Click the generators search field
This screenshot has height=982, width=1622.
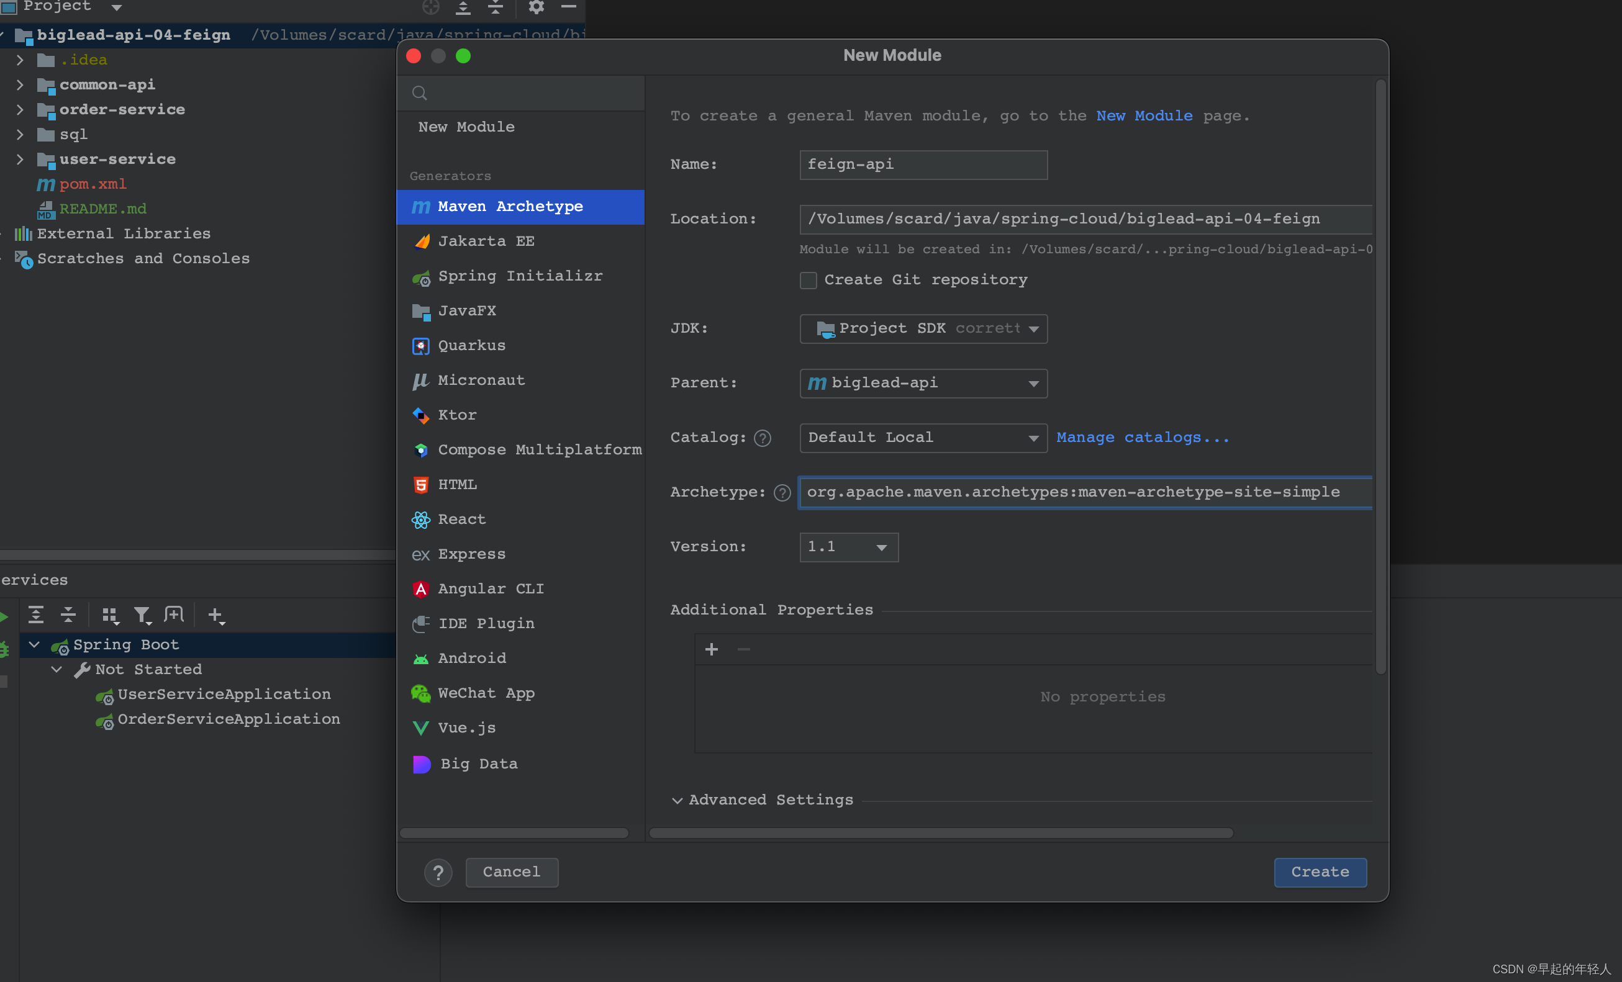521,94
